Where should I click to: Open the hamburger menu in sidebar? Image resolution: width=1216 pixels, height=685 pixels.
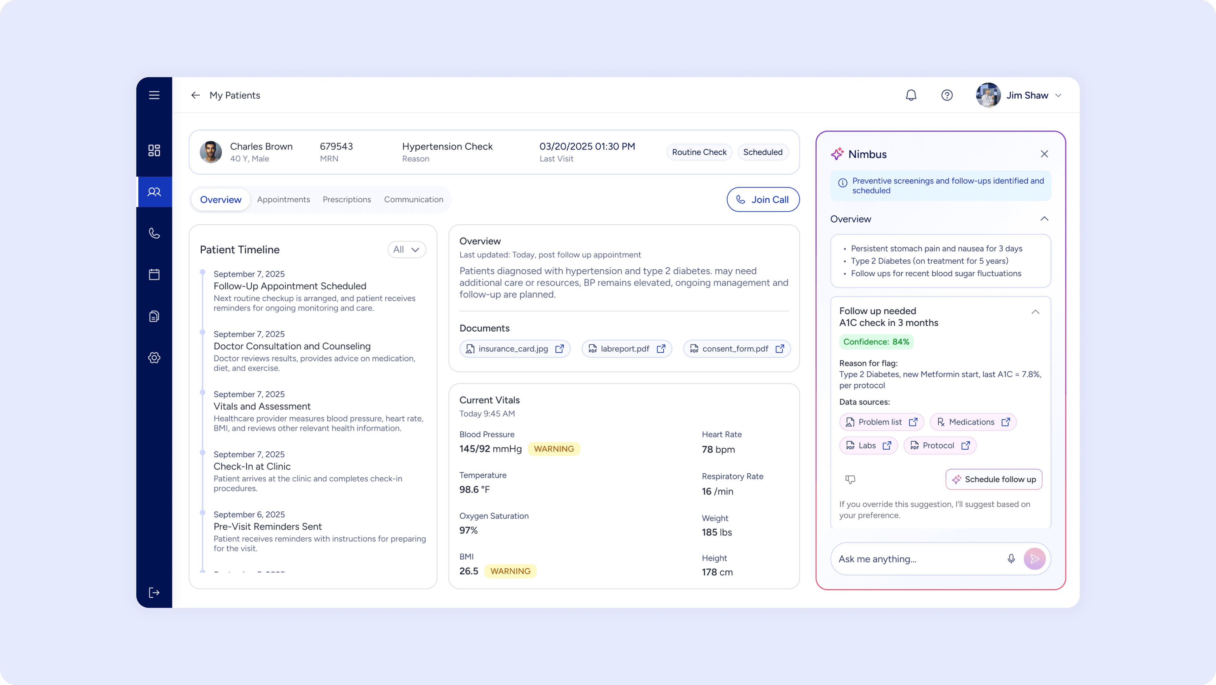[154, 95]
